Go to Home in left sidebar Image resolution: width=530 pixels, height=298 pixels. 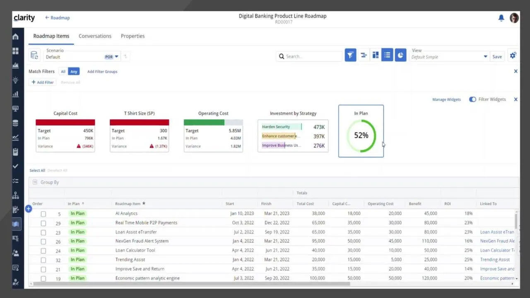(16, 36)
